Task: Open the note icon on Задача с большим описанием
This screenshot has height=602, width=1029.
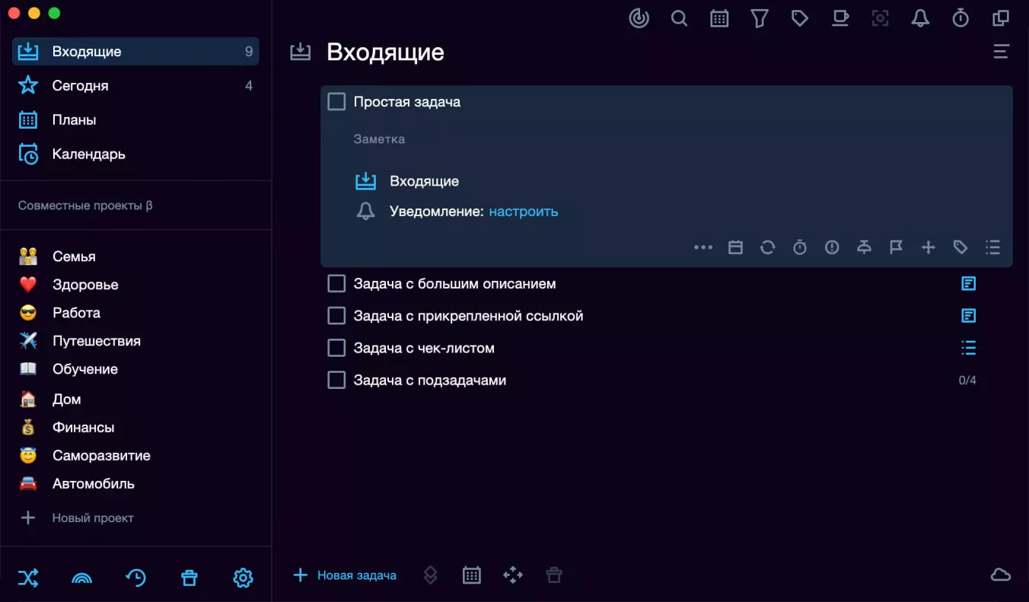Action: (x=968, y=284)
